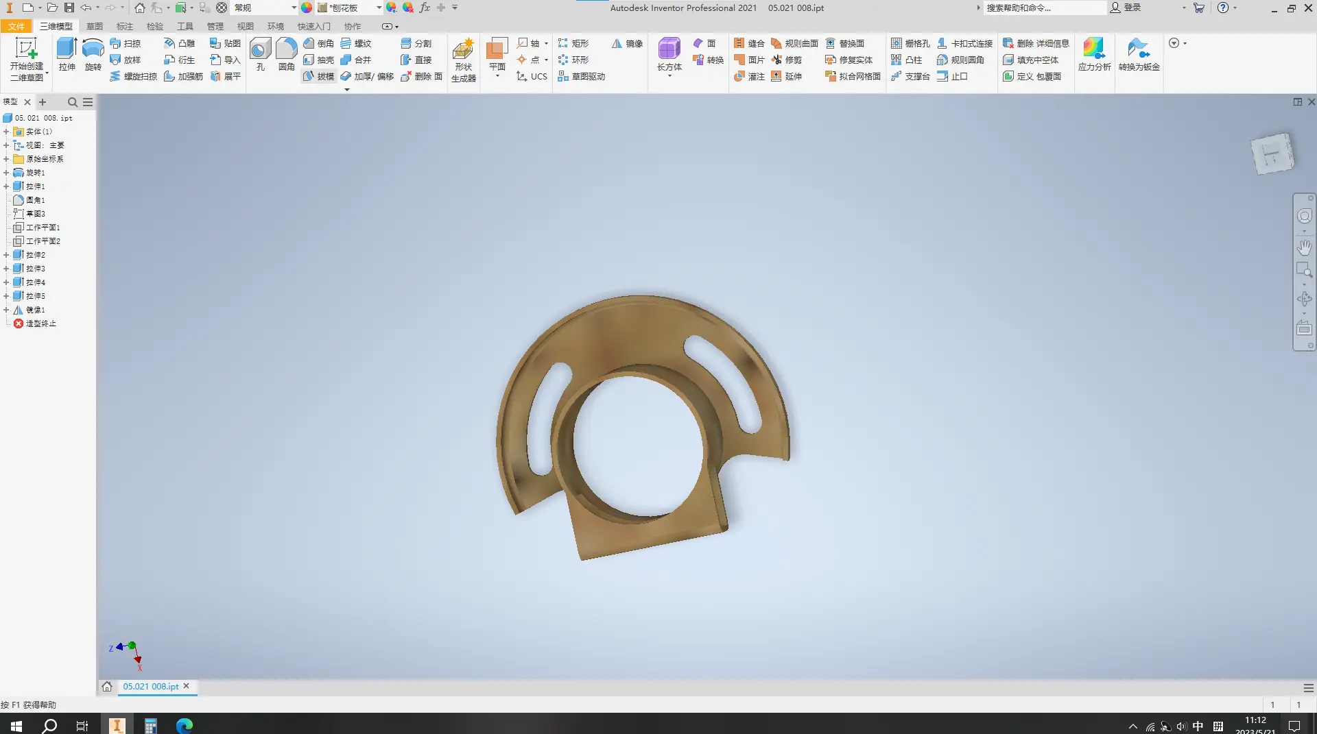Click the Delete Face (删除面) tool

pyautogui.click(x=421, y=76)
